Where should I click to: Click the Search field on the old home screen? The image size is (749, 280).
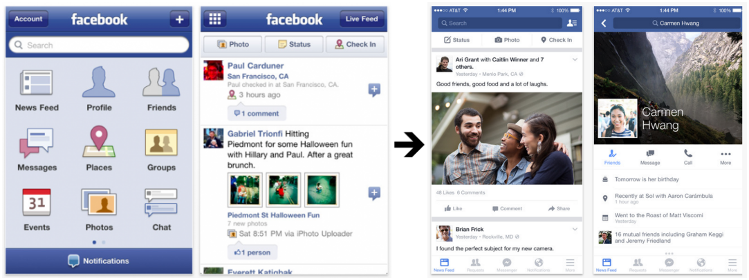(x=99, y=46)
